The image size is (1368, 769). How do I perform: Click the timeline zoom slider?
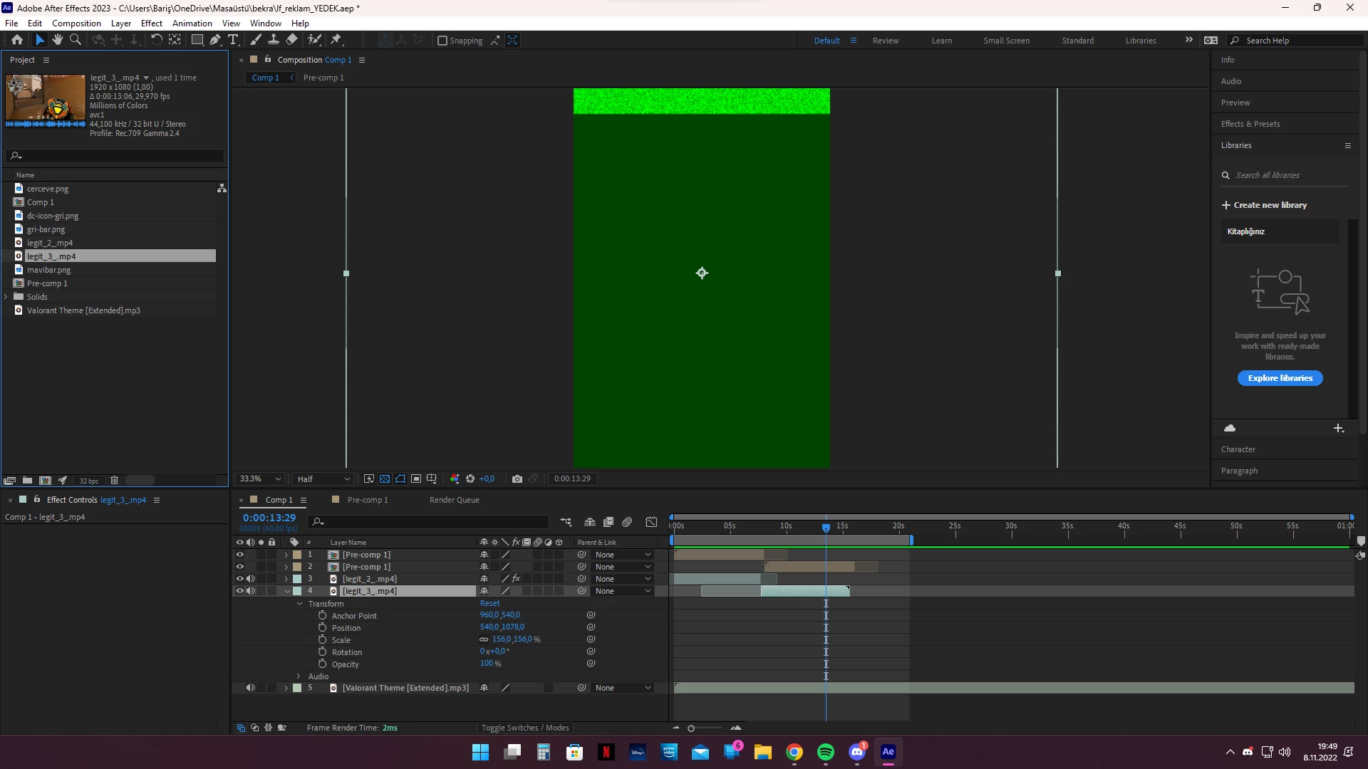click(x=691, y=728)
